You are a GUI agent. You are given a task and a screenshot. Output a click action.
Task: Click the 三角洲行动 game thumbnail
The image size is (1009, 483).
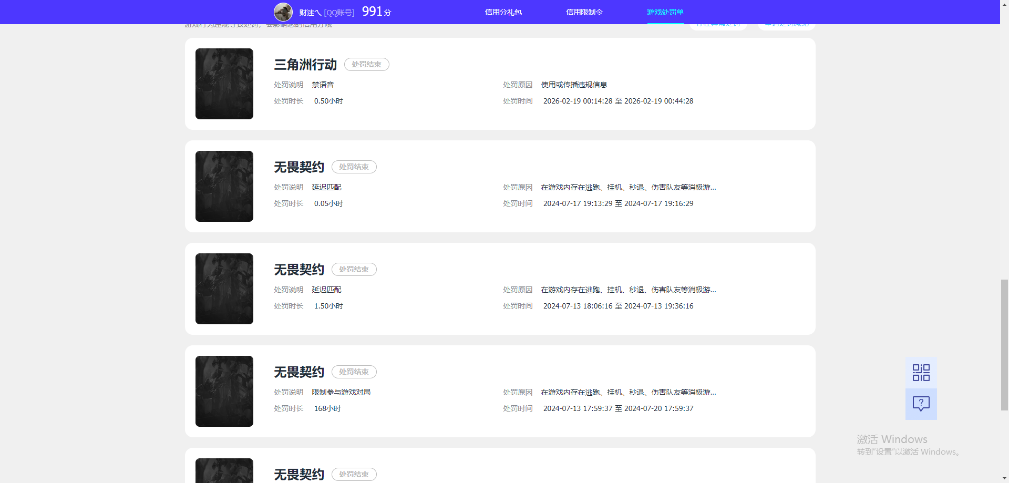[224, 84]
